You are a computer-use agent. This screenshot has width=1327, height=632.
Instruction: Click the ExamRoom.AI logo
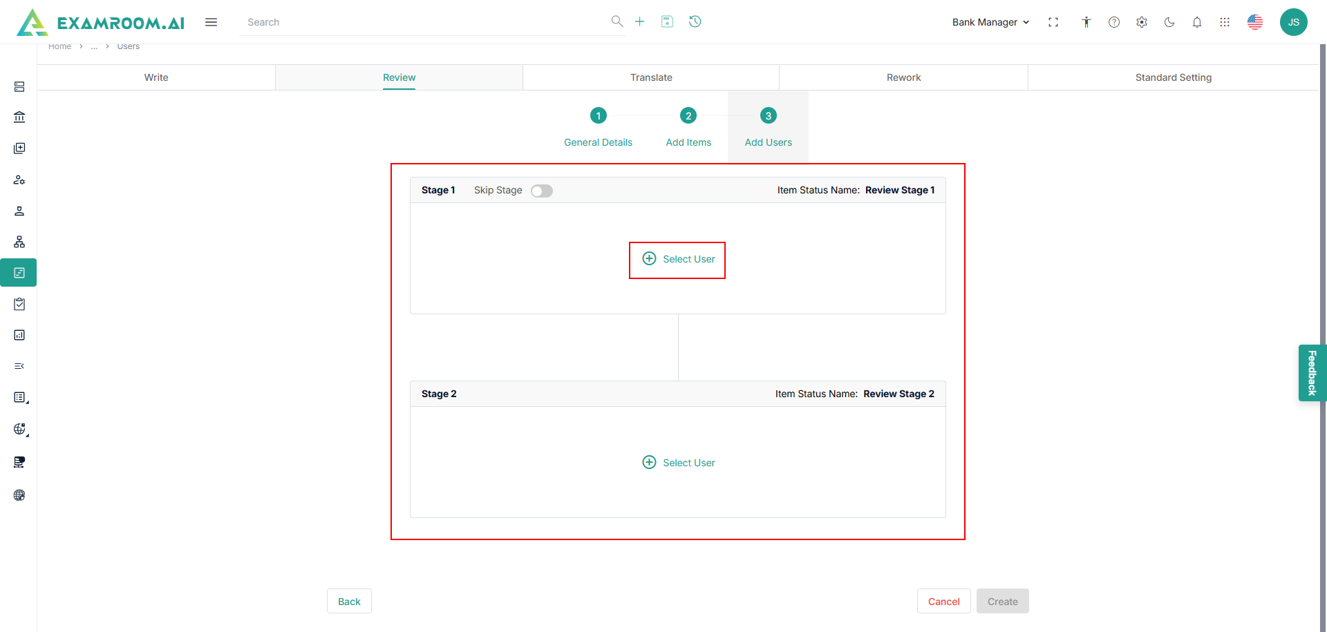click(101, 22)
